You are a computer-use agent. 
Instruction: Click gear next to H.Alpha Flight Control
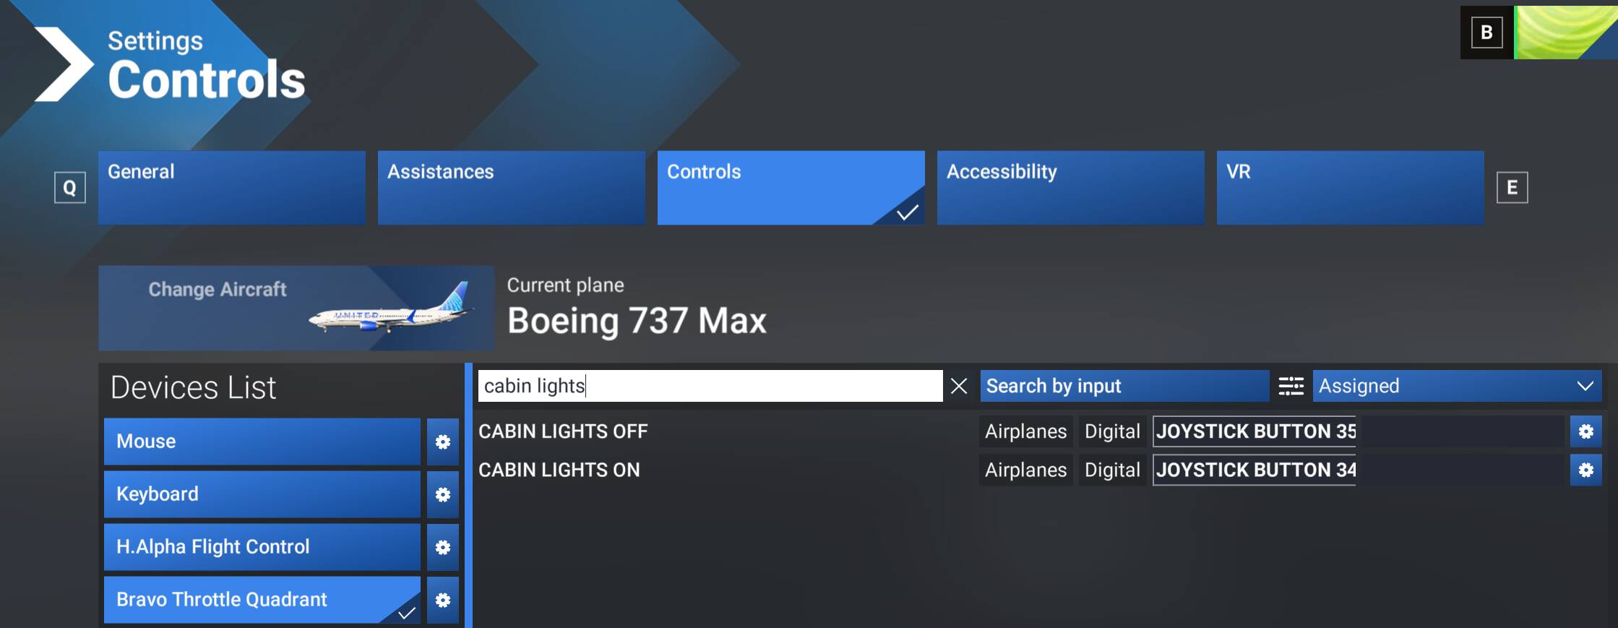coord(442,547)
